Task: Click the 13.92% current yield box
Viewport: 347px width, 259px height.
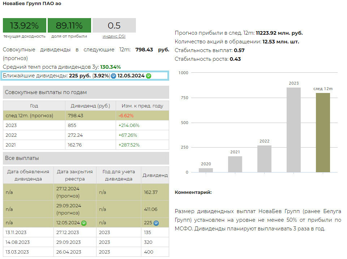Action: [x=25, y=25]
